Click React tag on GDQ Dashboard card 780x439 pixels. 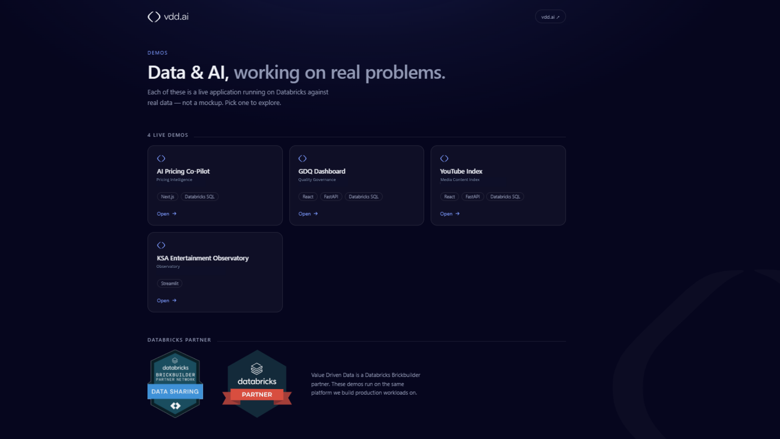pos(308,197)
